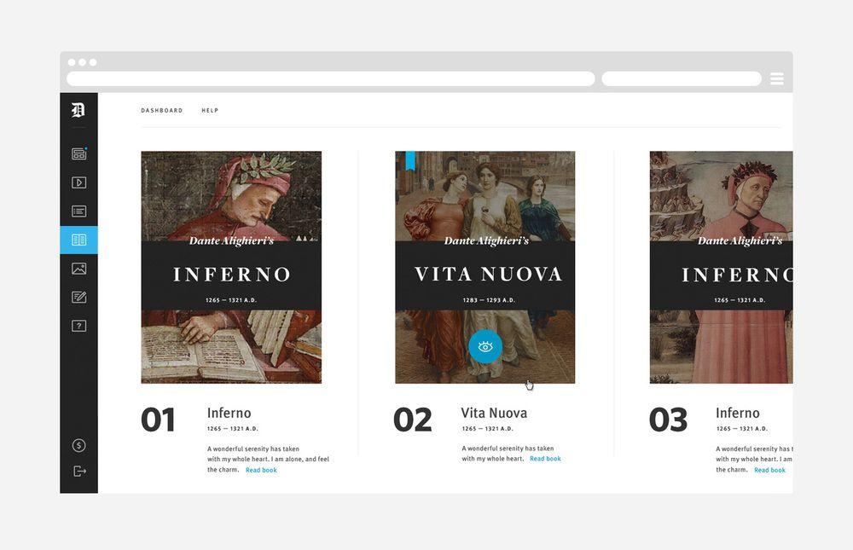Click Read book link under first Inferno
This screenshot has height=550, width=853.
pos(261,471)
